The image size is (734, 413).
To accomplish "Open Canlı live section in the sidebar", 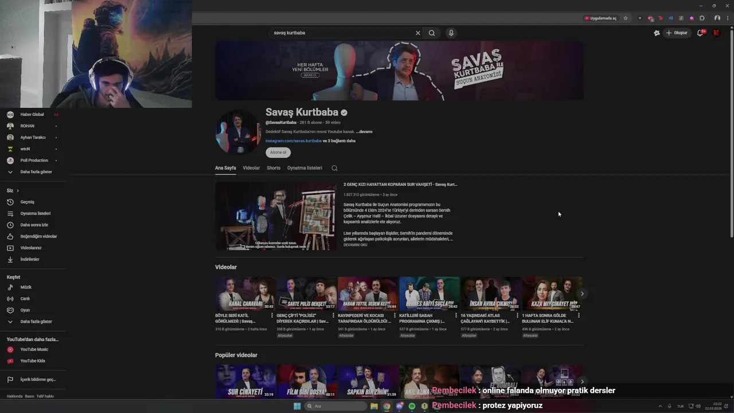I will point(32,298).
